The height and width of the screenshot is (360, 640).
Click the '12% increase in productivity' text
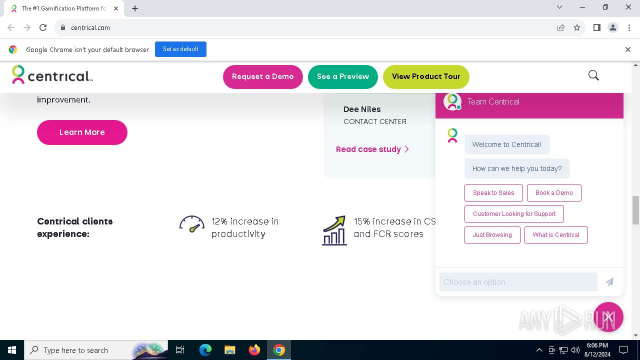click(245, 227)
